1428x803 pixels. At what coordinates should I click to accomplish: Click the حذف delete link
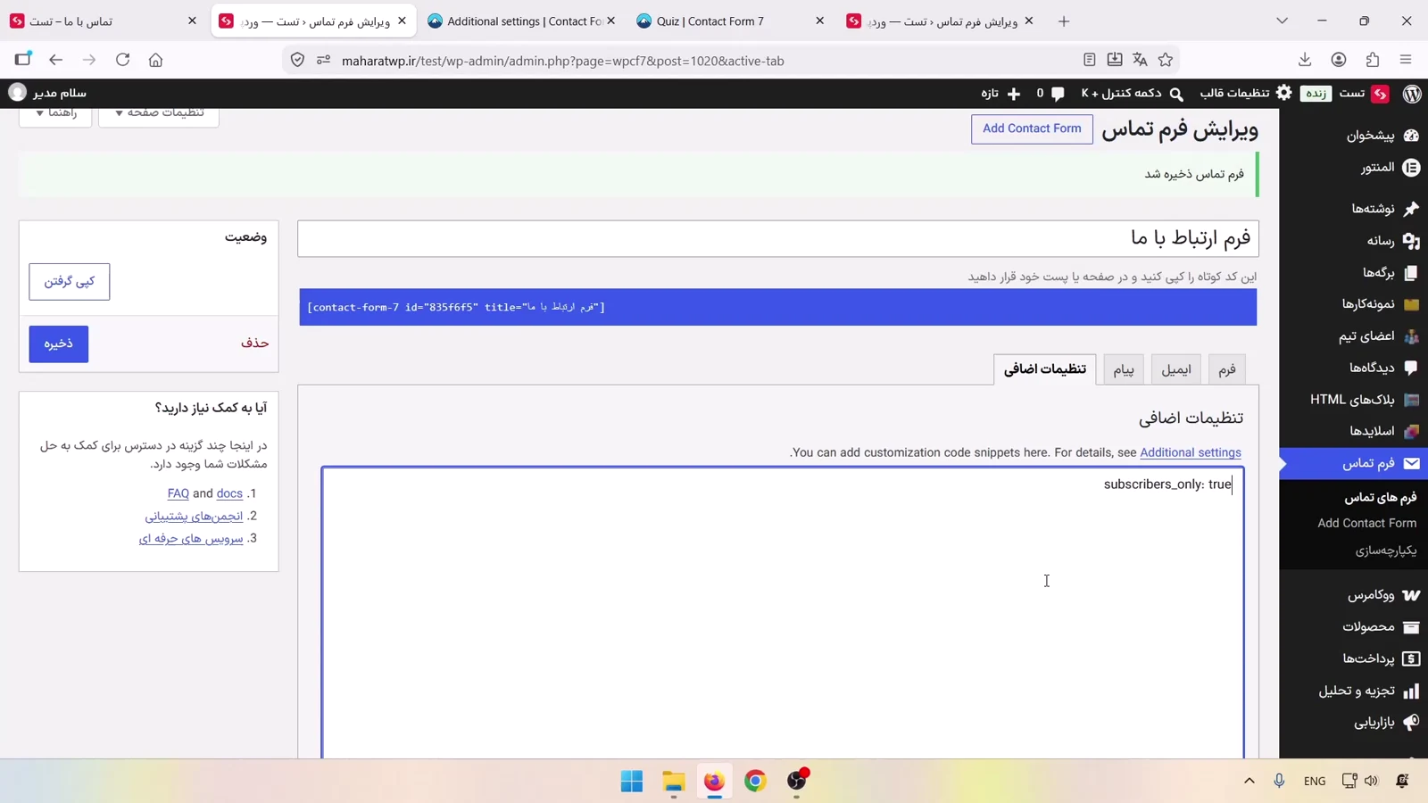(x=254, y=343)
